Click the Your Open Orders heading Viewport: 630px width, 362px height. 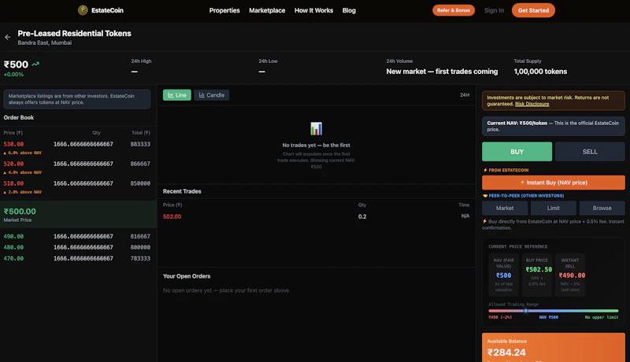pyautogui.click(x=187, y=276)
